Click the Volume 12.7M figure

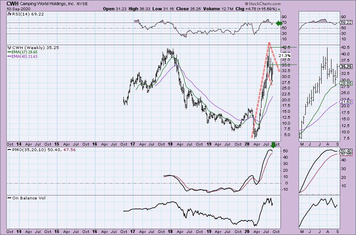pos(218,9)
